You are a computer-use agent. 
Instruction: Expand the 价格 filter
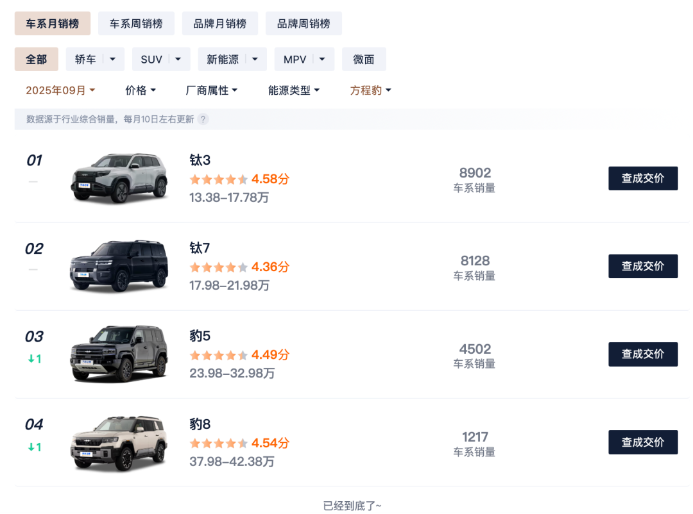[x=141, y=90]
